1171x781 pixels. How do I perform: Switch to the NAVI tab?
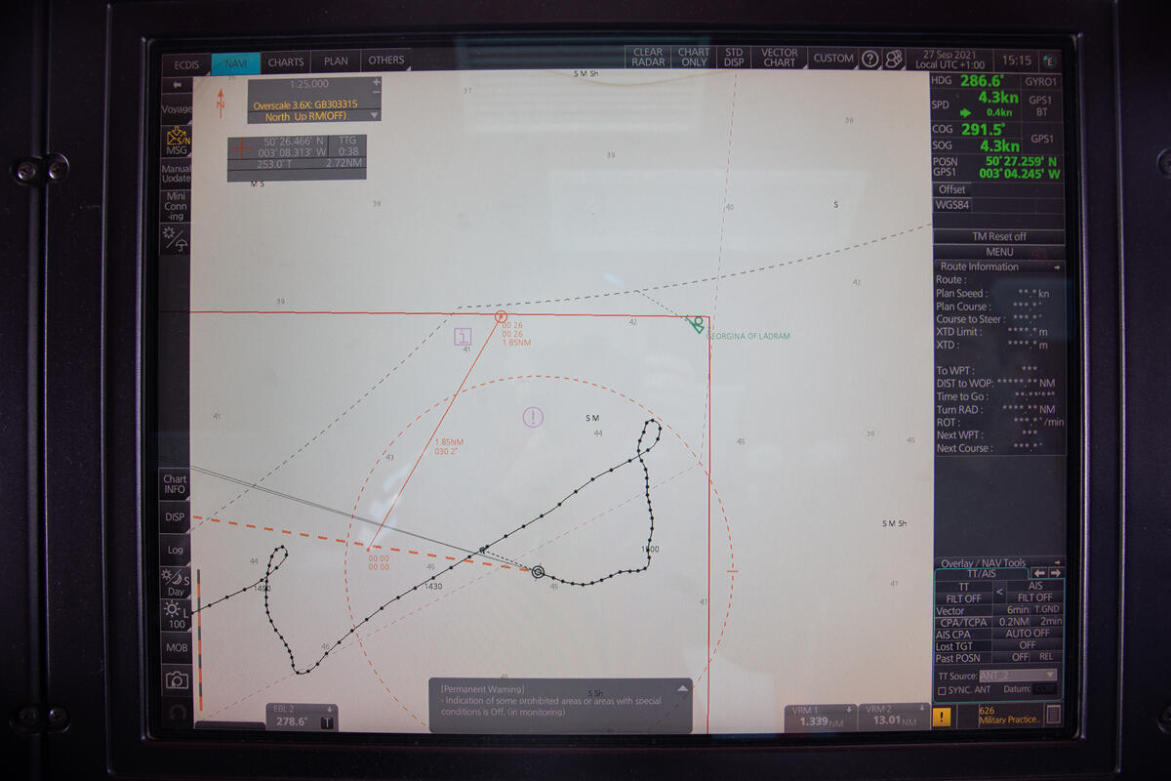click(236, 62)
